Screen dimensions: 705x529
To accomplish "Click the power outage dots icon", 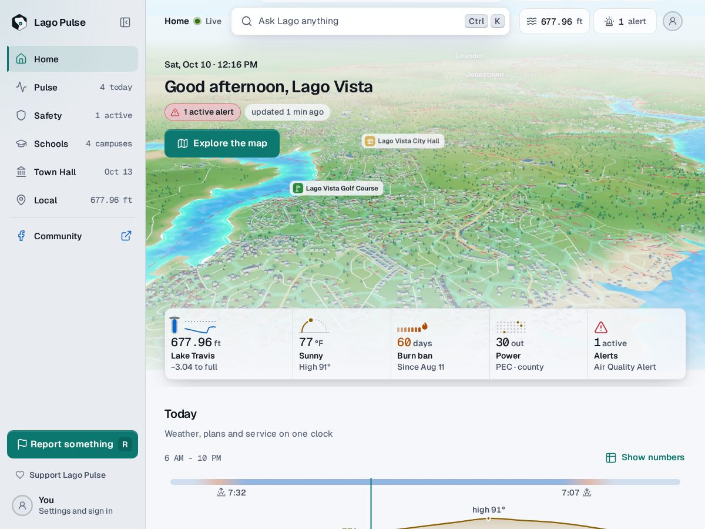I will click(x=511, y=327).
